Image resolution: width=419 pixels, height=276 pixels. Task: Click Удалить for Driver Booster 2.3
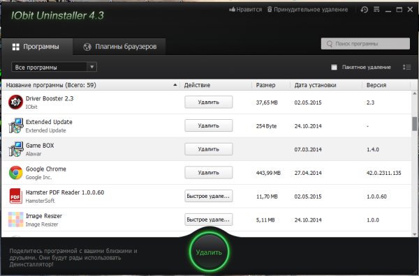pyautogui.click(x=208, y=102)
